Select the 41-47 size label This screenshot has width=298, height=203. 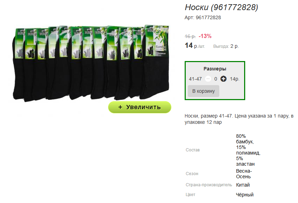(x=195, y=79)
